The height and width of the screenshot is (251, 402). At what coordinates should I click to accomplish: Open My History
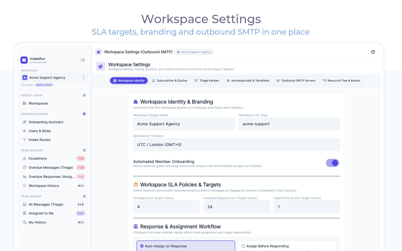pyautogui.click(x=54, y=222)
